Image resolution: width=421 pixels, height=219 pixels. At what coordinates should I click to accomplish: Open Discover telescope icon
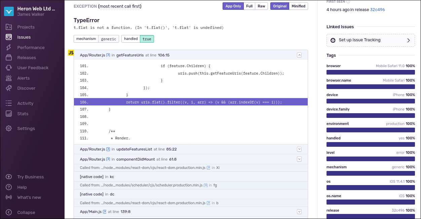(9, 88)
